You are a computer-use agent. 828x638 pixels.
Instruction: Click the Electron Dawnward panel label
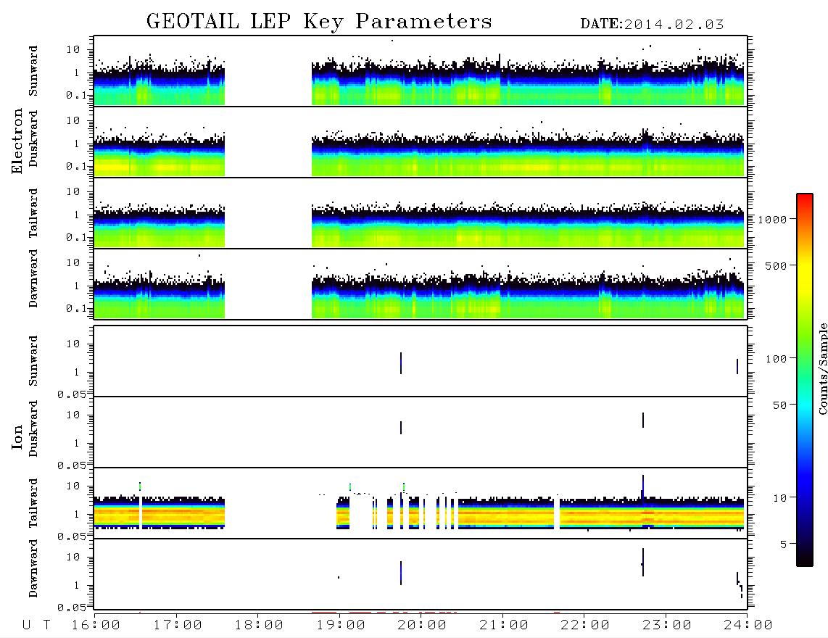33,279
